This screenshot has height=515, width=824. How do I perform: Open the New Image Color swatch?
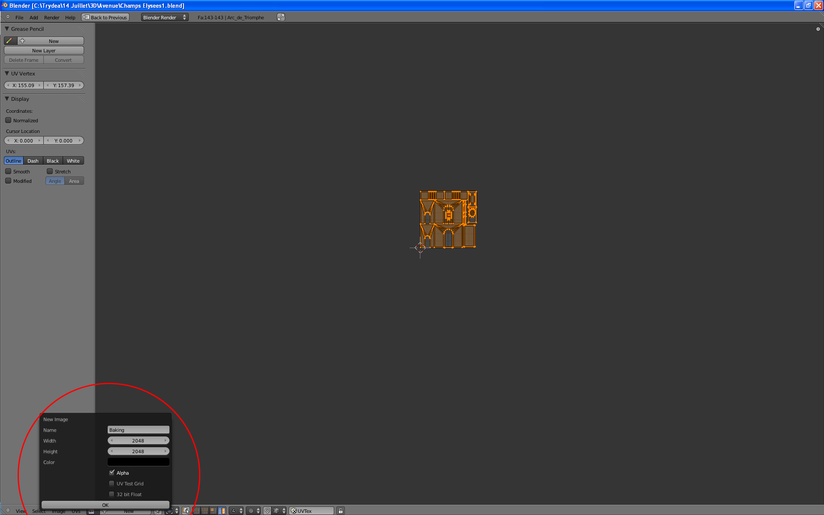click(x=138, y=462)
